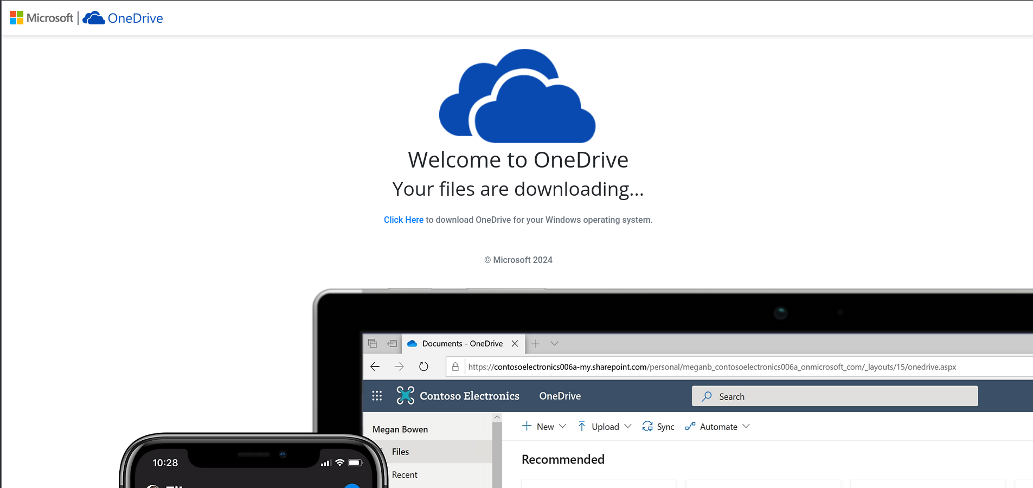Open a new browser tab with plus button
Screen dimensions: 1033x488
536,343
